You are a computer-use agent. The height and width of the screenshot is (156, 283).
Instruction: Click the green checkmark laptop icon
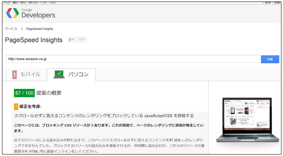pos(59,74)
